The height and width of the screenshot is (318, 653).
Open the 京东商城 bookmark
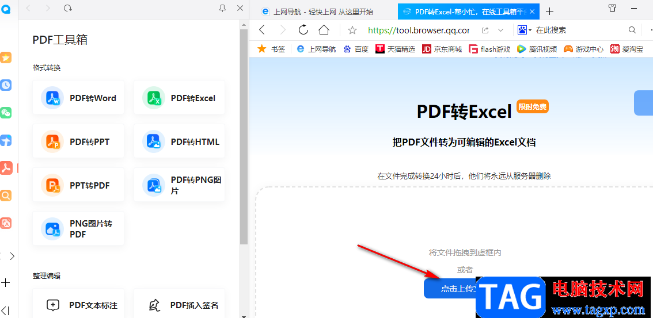[442, 49]
